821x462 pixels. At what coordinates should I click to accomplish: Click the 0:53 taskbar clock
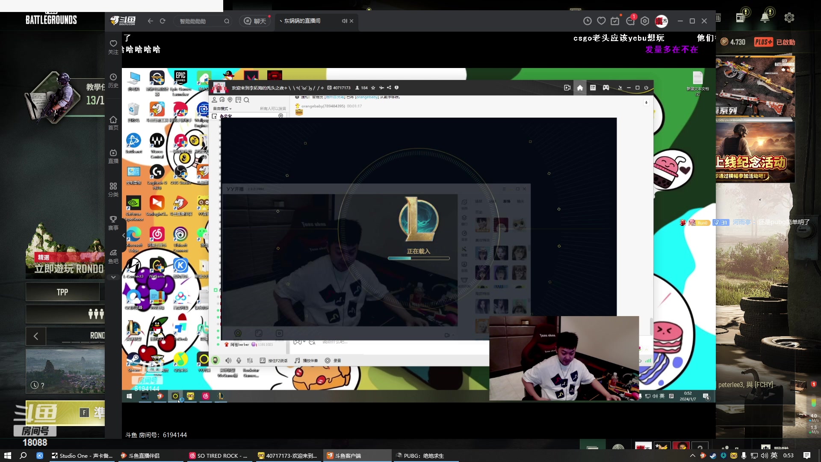(789, 456)
